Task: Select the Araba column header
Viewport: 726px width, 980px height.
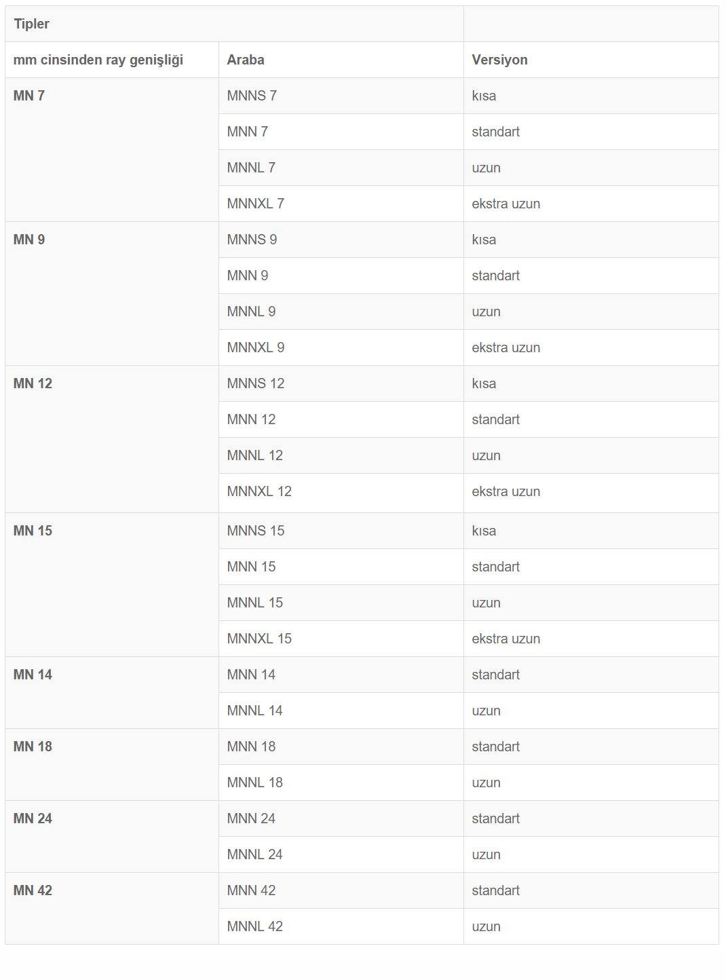Action: (246, 60)
